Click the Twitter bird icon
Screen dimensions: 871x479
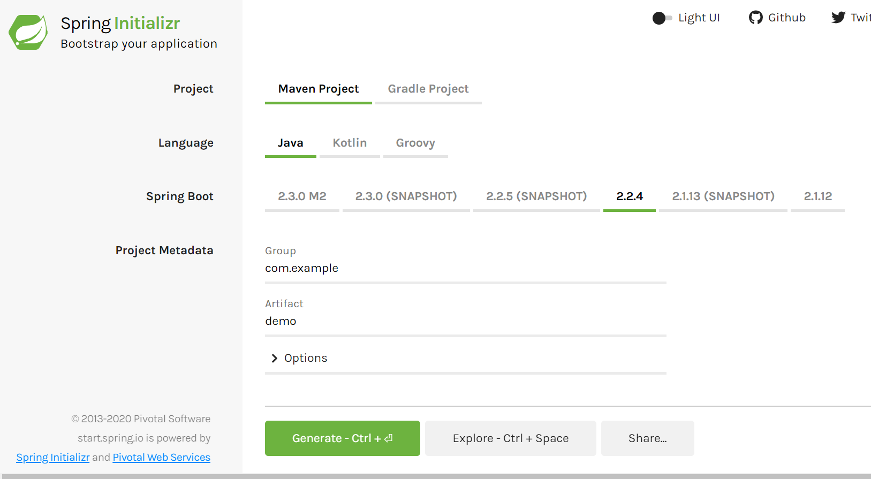[838, 18]
